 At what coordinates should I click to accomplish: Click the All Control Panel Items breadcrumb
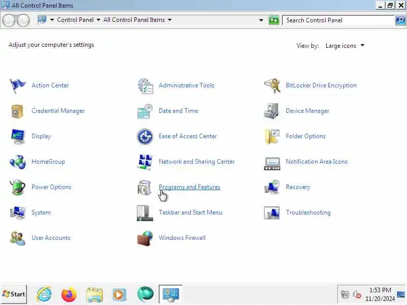click(x=134, y=20)
